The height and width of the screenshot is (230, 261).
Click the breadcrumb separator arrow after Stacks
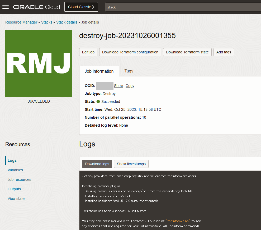pyautogui.click(x=54, y=22)
